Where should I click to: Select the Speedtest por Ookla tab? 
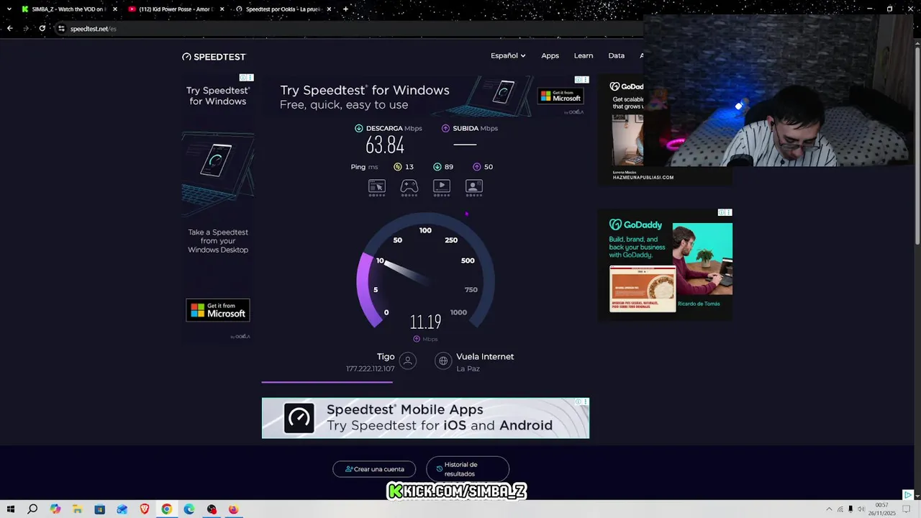pos(283,9)
